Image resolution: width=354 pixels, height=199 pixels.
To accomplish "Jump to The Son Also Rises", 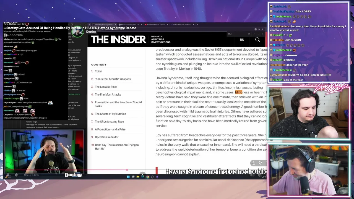I will click(x=106, y=87).
